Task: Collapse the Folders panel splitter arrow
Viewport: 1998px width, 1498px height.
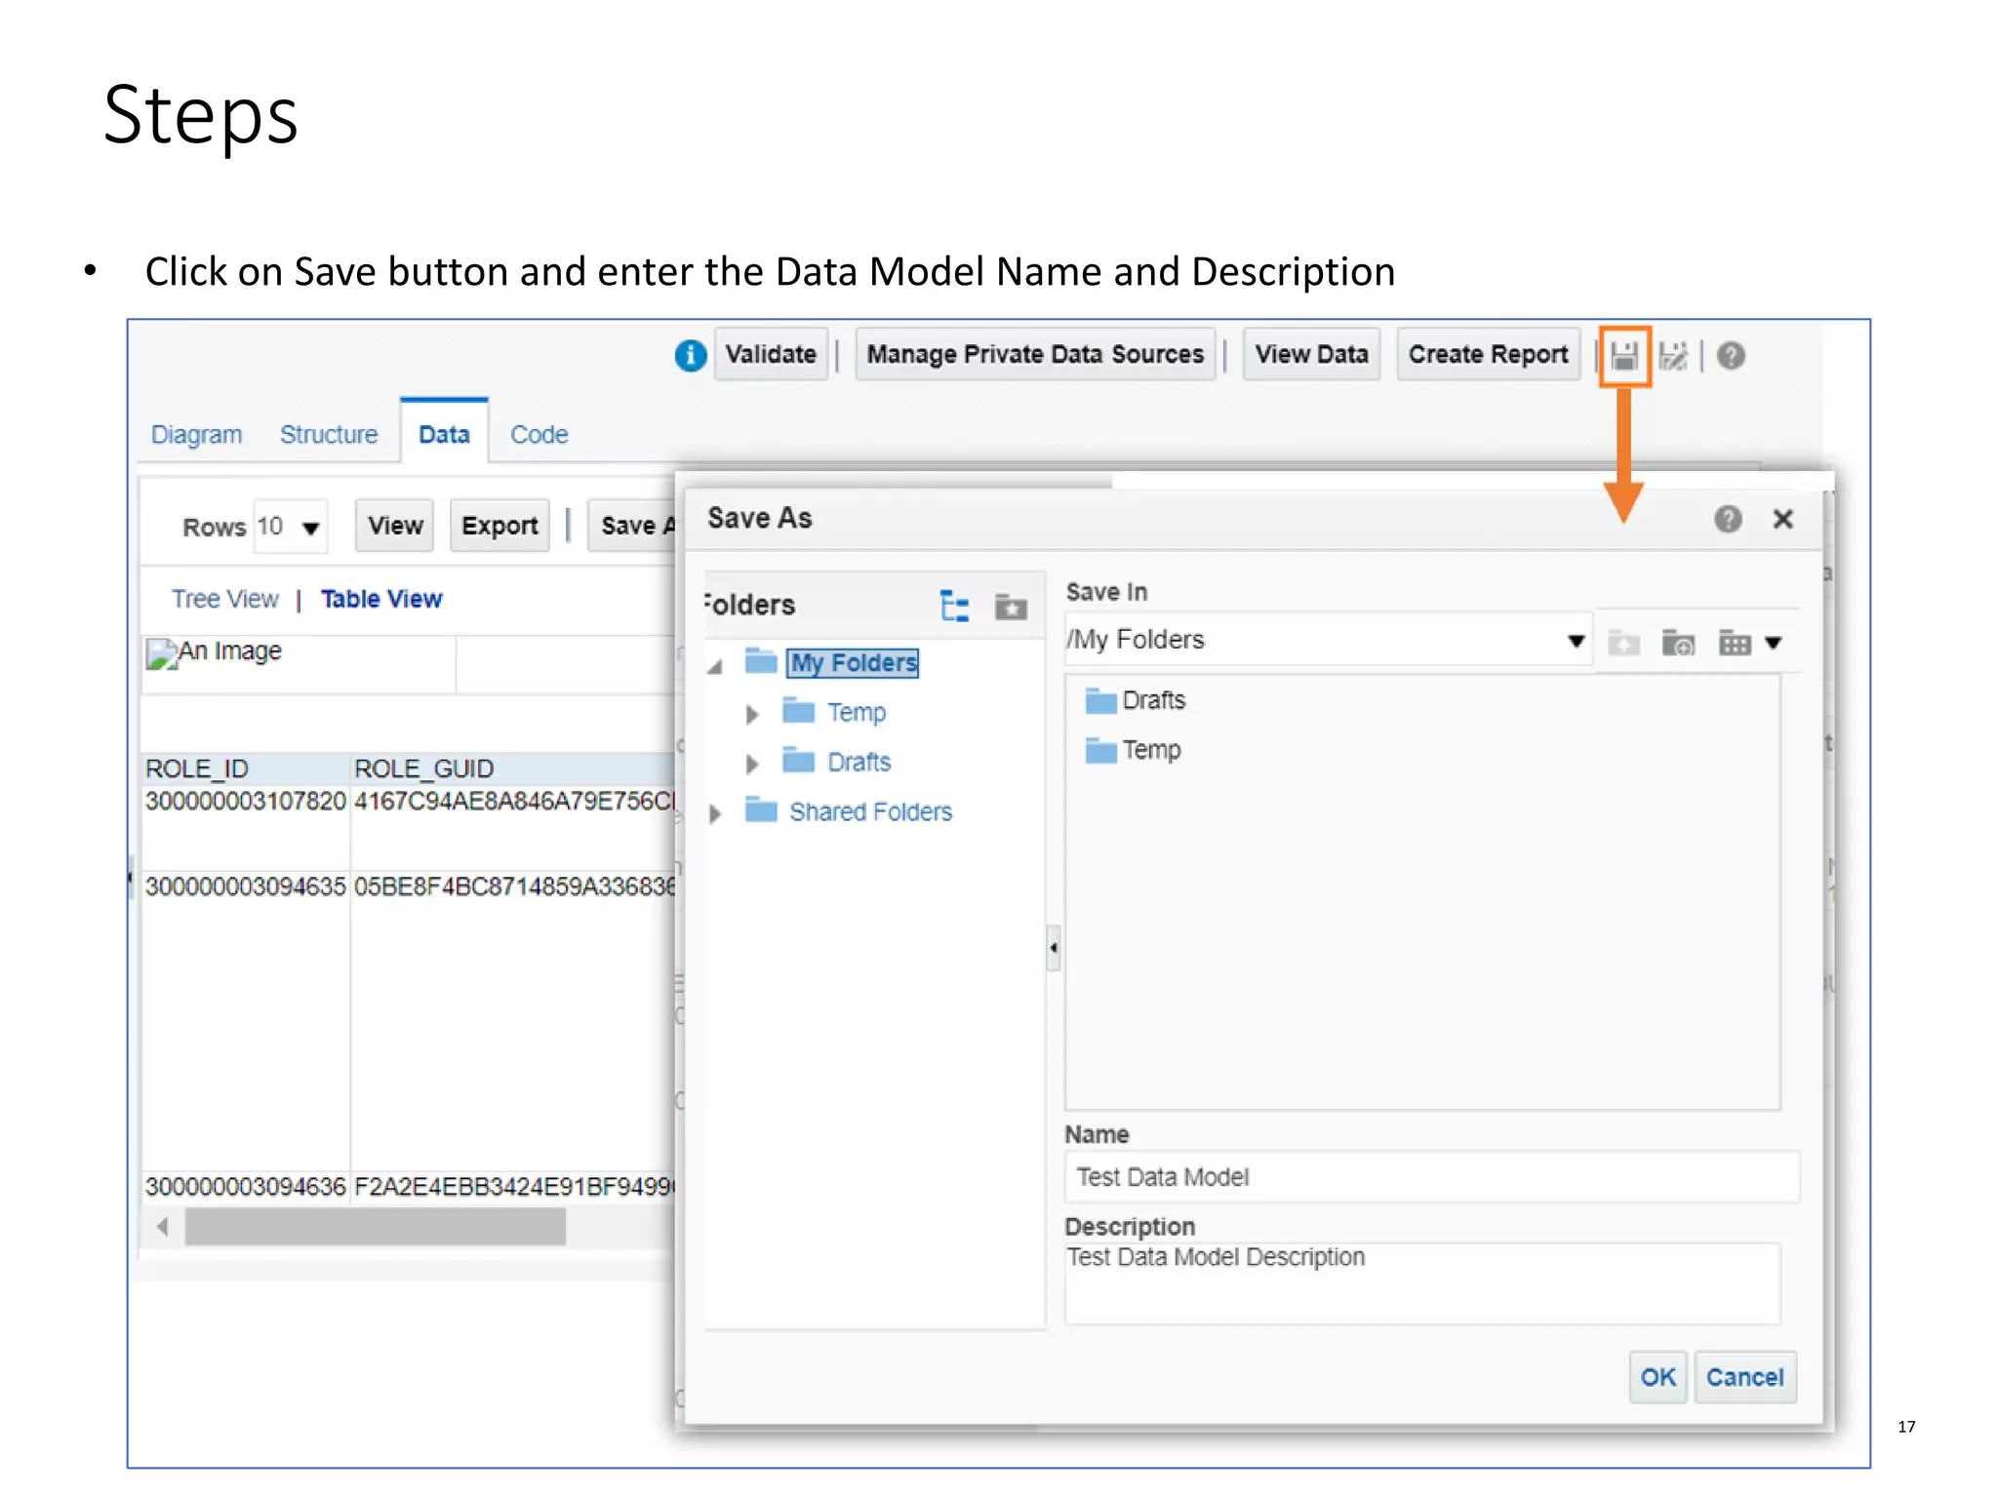Action: (x=1054, y=947)
